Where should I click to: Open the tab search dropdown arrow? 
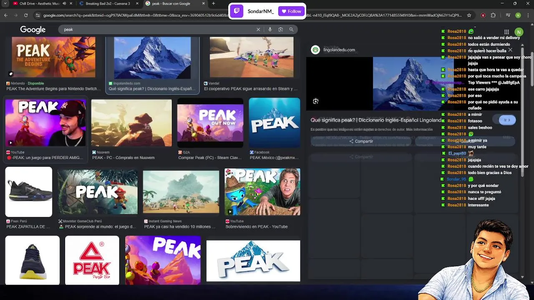[x=6, y=3]
